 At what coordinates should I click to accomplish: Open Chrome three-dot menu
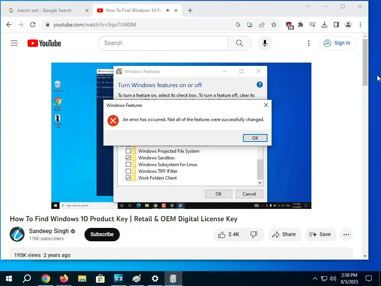coord(360,25)
